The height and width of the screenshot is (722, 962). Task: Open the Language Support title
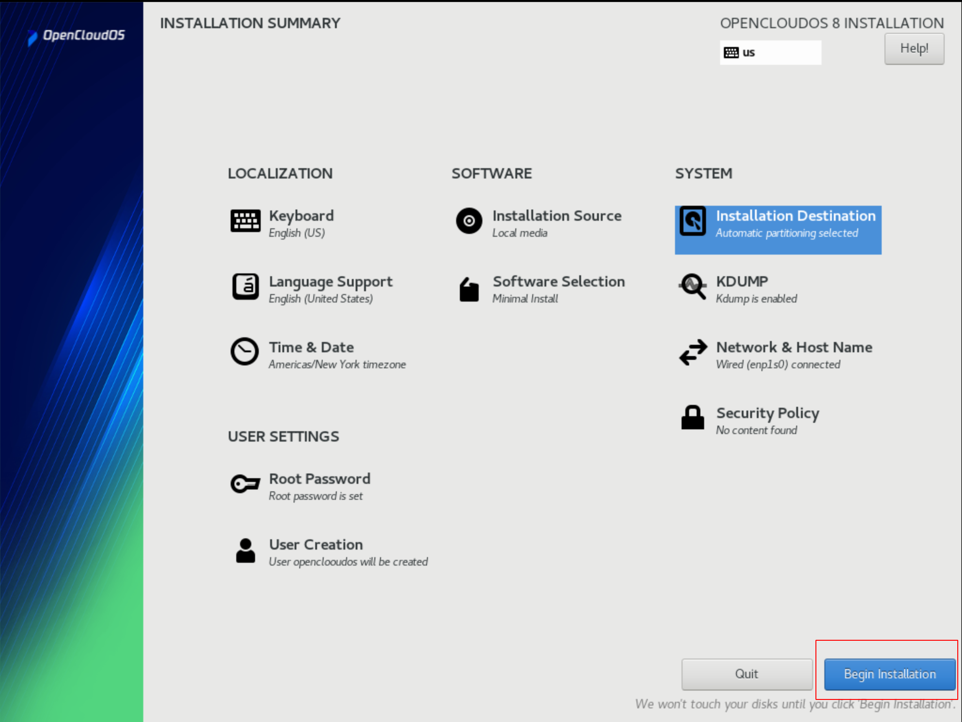[x=331, y=282]
